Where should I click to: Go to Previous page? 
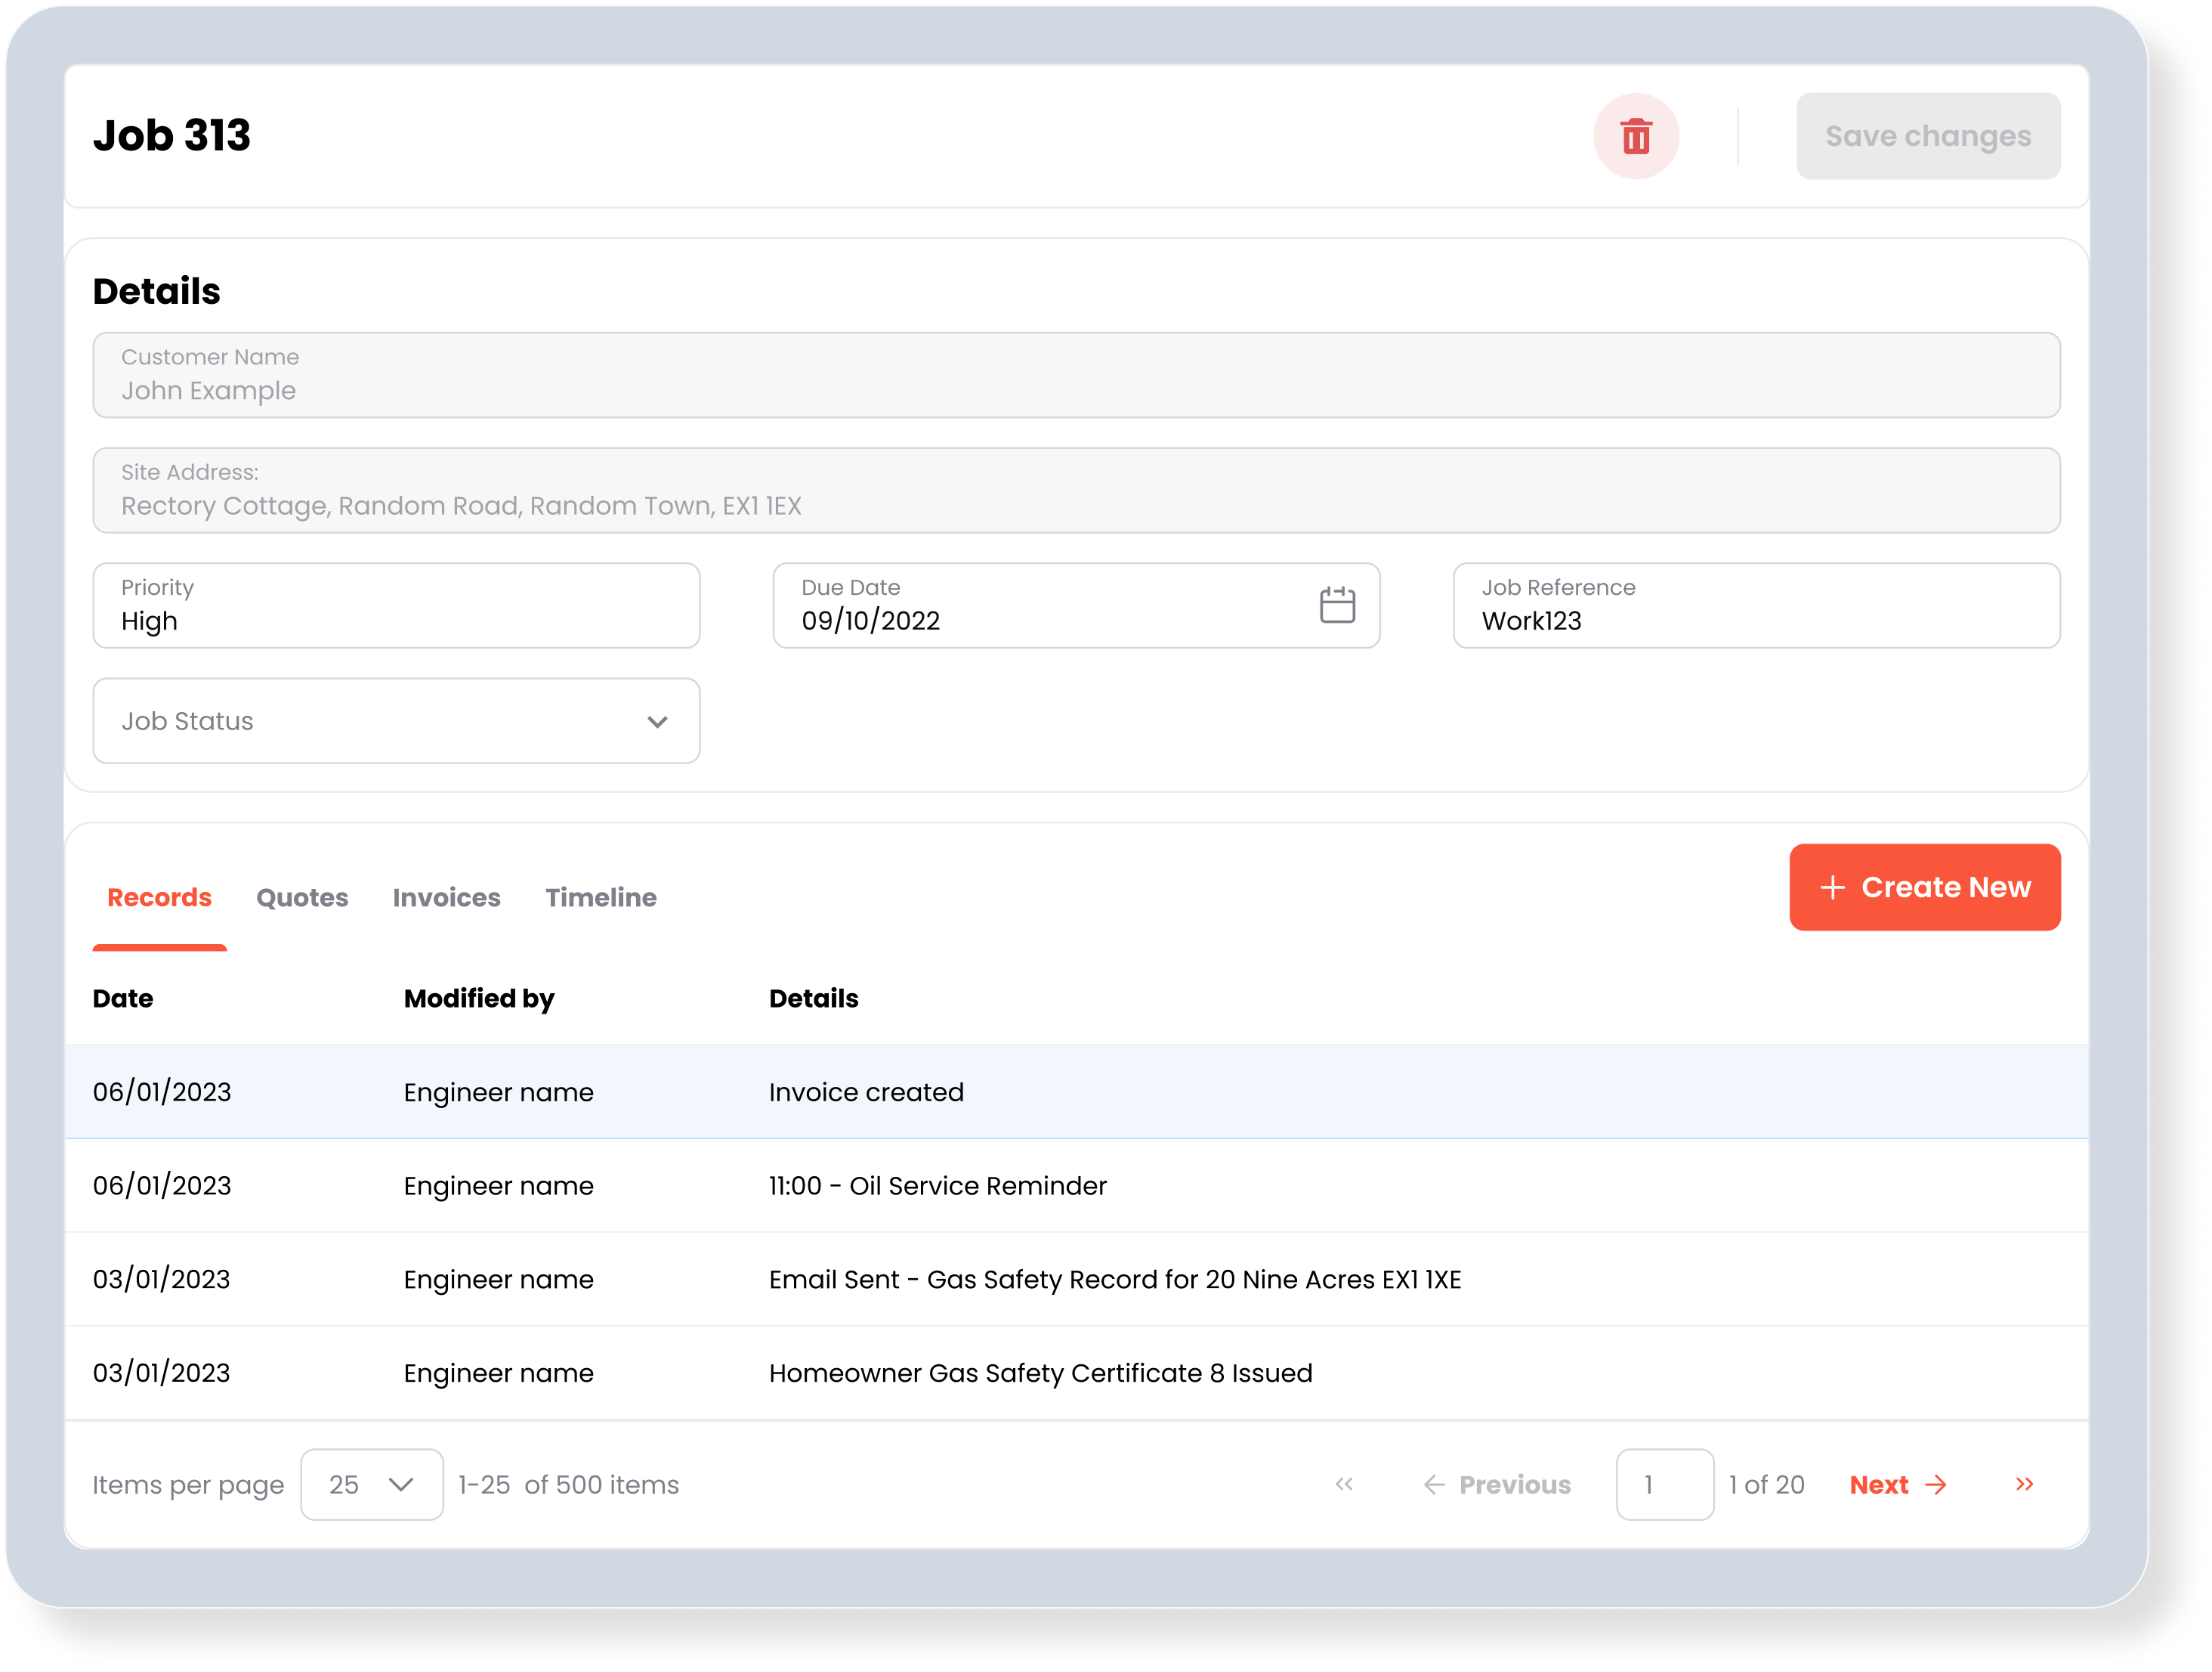pos(1497,1485)
